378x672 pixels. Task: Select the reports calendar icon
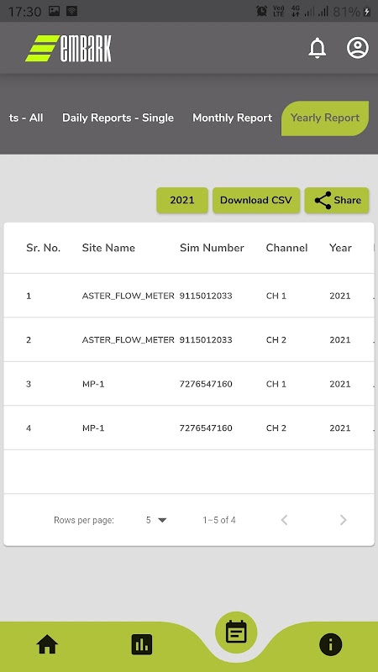(236, 633)
